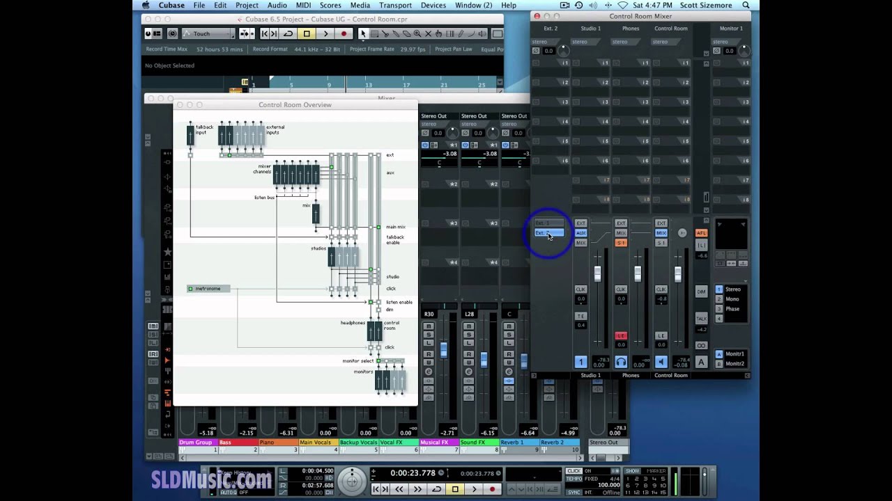Screen dimensions: 892x501
Task: Click the Phones level fader
Action: click(x=638, y=274)
